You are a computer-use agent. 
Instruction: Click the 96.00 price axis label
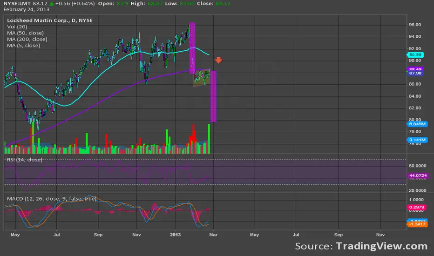(414, 25)
